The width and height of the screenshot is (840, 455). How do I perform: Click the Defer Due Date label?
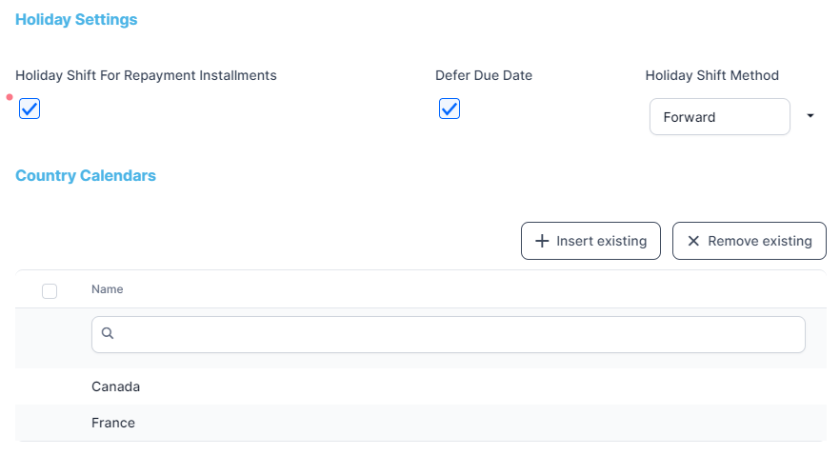coord(484,75)
